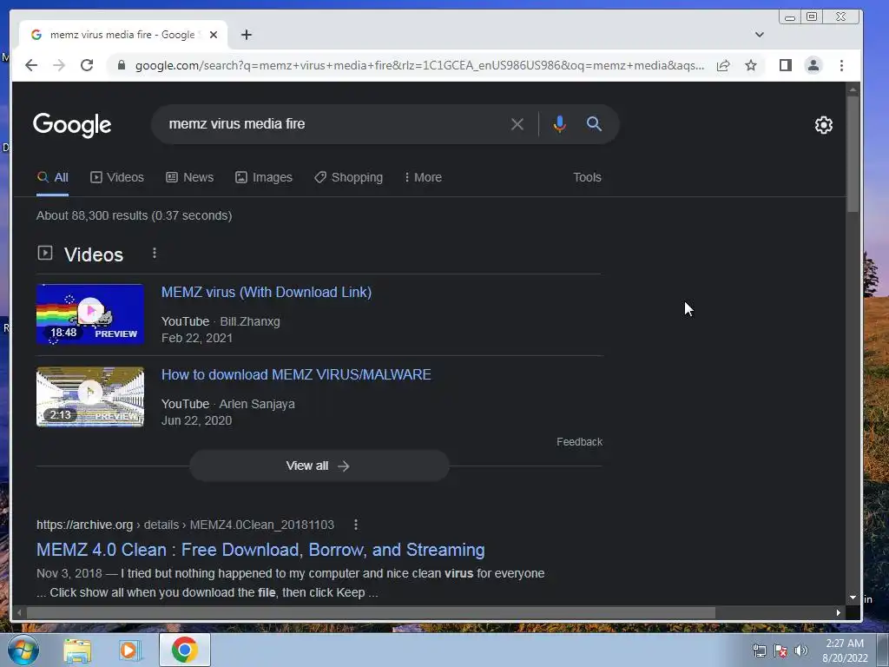Click the 'Feb 22, 2021' video date
The image size is (889, 667).
[197, 338]
